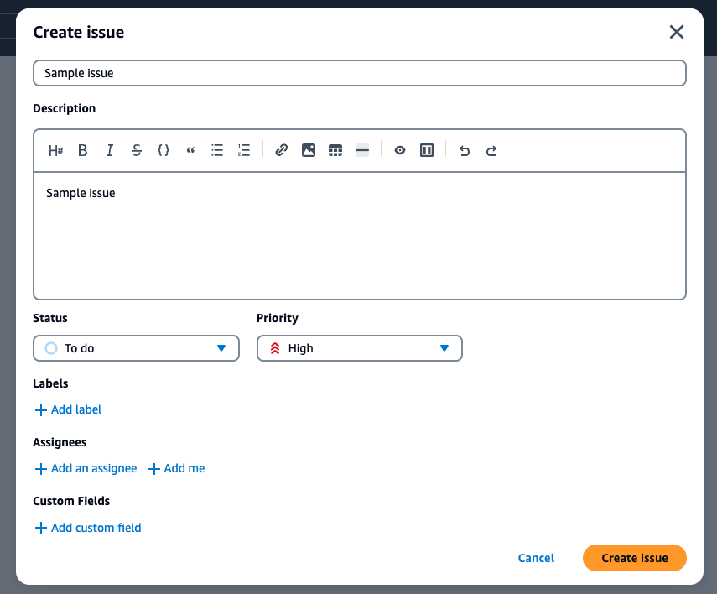
Task: Insert a numbered list
Action: click(244, 150)
